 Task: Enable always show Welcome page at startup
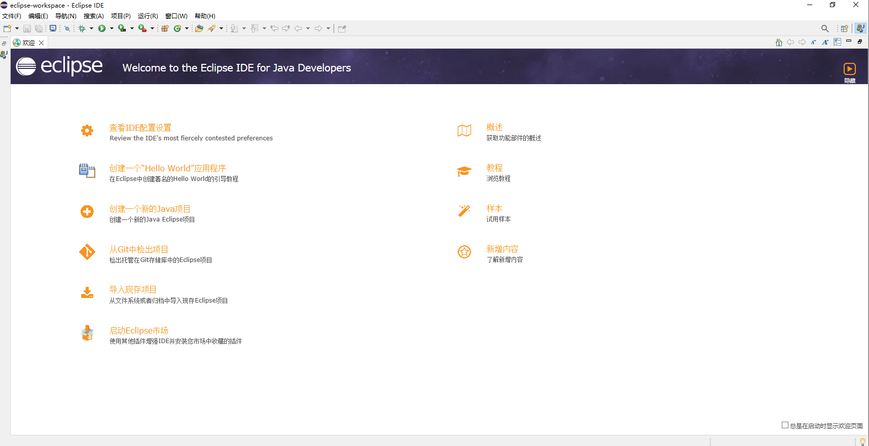[x=785, y=425]
